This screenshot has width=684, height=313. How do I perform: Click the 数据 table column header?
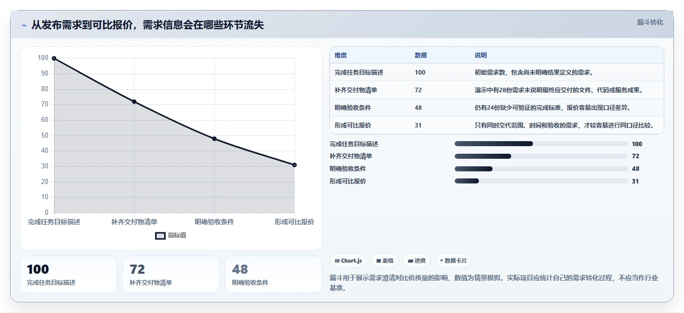(421, 55)
